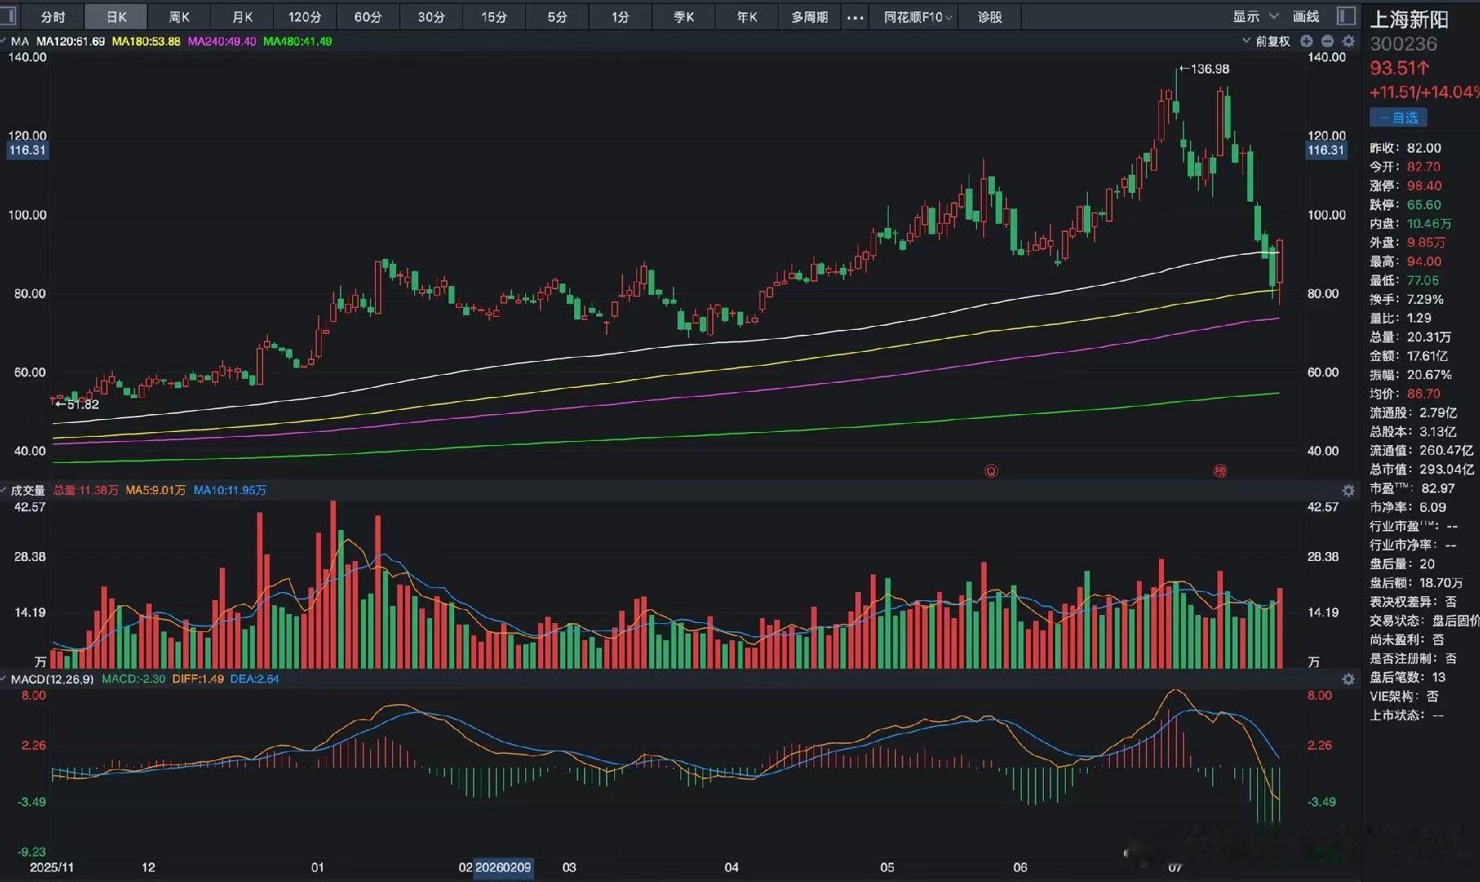The width and height of the screenshot is (1480, 882).
Task: Click the stock name 上海新阳
Action: (x=1409, y=20)
